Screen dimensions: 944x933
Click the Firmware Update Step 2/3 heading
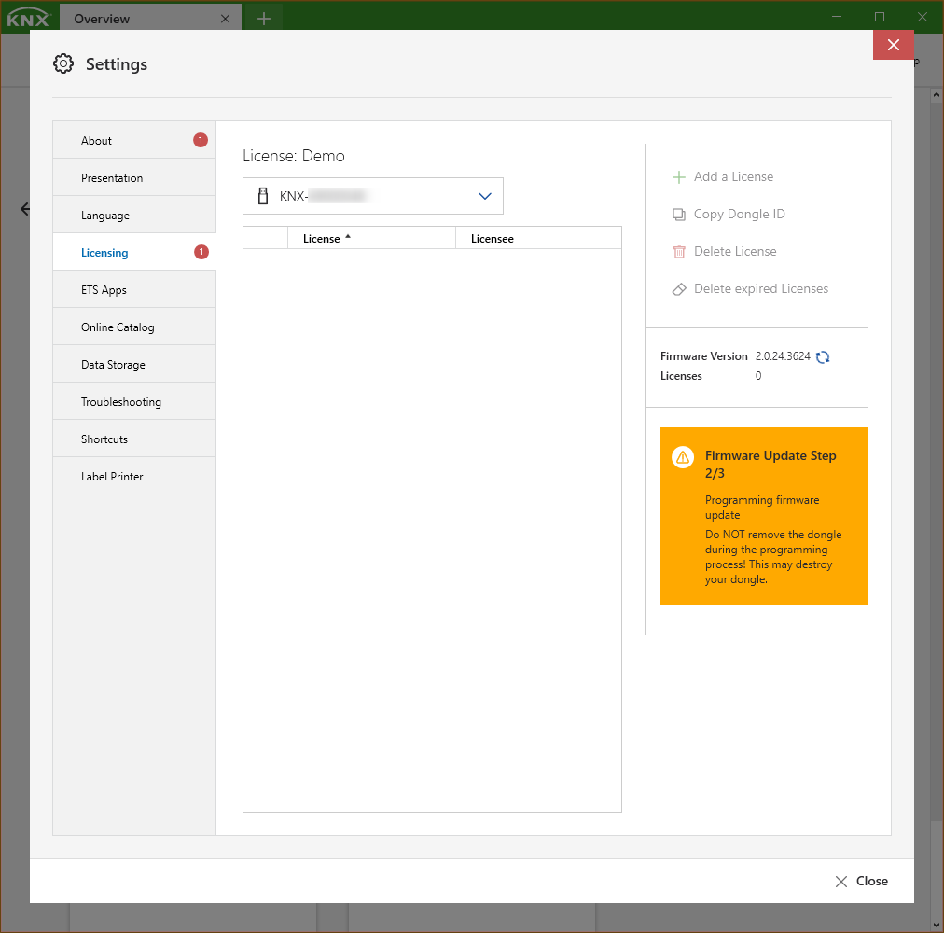click(770, 464)
